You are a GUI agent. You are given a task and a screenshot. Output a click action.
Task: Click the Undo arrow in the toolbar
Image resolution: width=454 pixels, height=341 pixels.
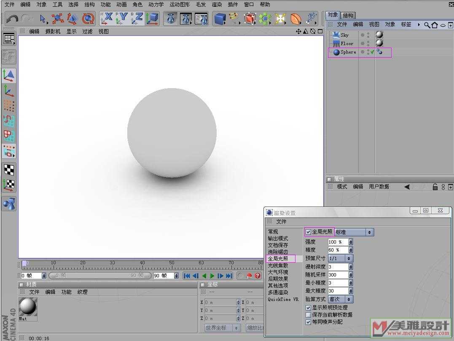tap(12, 19)
